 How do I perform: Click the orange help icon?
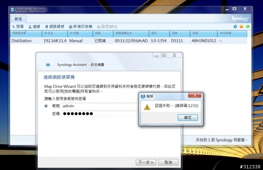(241, 26)
